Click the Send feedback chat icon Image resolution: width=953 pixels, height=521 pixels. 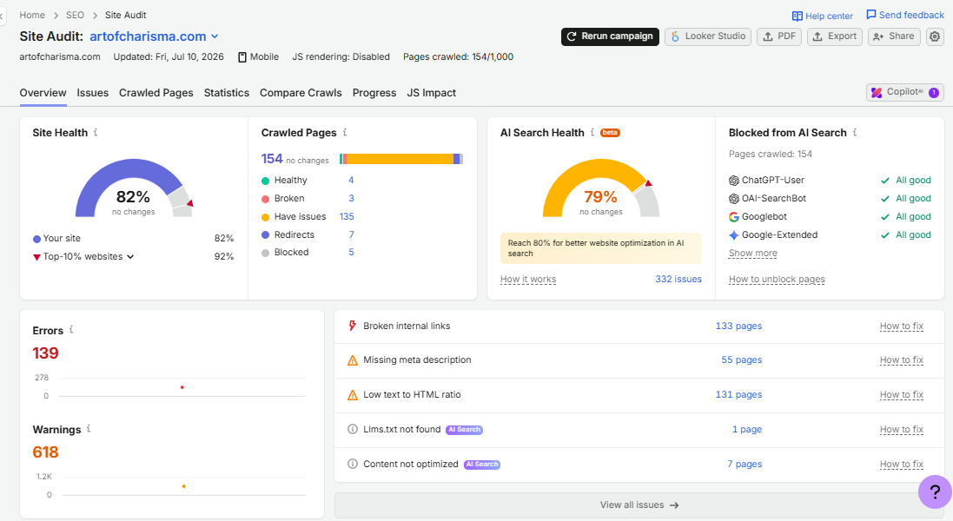(x=871, y=15)
